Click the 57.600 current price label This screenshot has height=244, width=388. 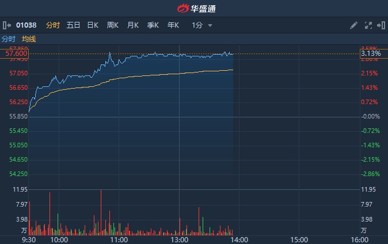pyautogui.click(x=16, y=54)
